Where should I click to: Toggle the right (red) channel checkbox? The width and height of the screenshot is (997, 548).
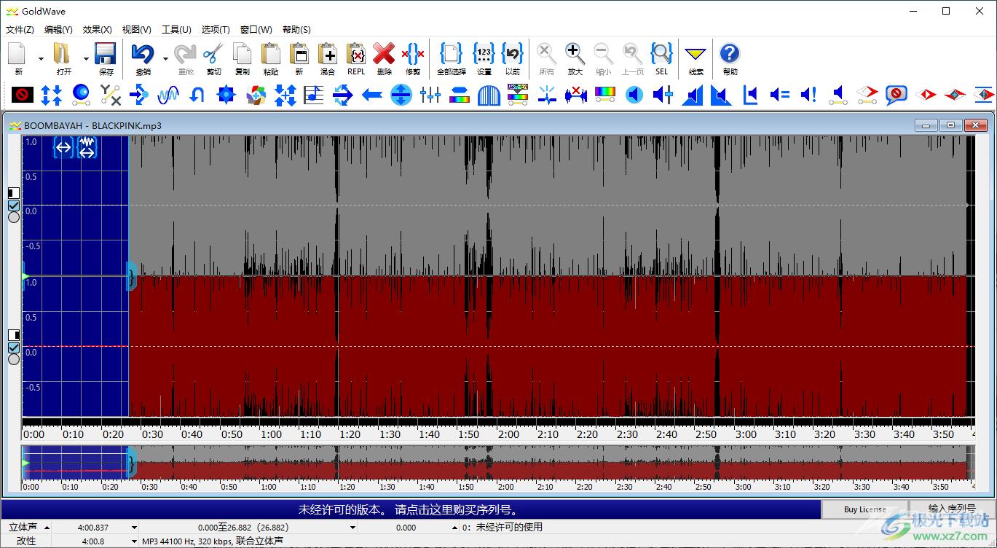click(x=14, y=347)
